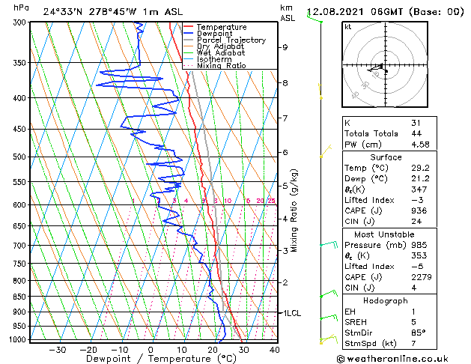Click the 1000 hPa pressure axis label

click(19, 339)
